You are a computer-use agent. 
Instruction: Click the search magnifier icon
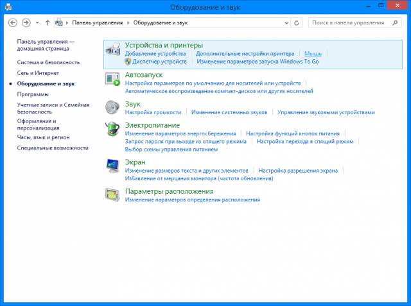click(x=396, y=22)
